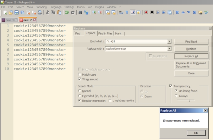The image size is (213, 140).
Task: Enable the '. matches newline' checkbox
Action: pos(110,101)
